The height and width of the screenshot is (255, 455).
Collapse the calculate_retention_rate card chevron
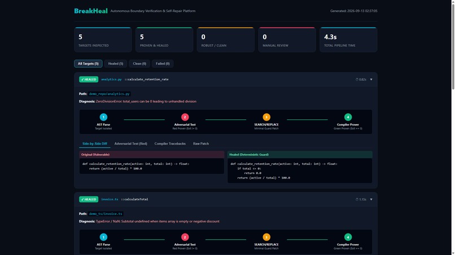point(371,79)
